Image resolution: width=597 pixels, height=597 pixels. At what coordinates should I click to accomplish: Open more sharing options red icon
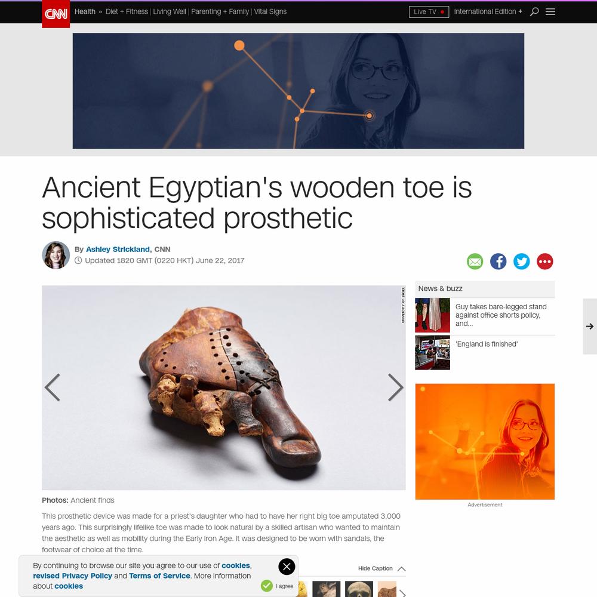coord(545,261)
